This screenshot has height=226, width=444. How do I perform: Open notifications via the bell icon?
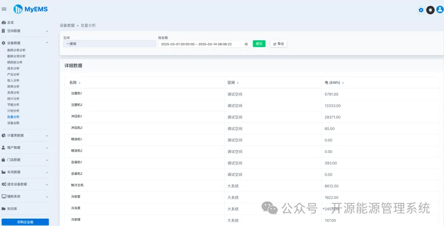431,10
